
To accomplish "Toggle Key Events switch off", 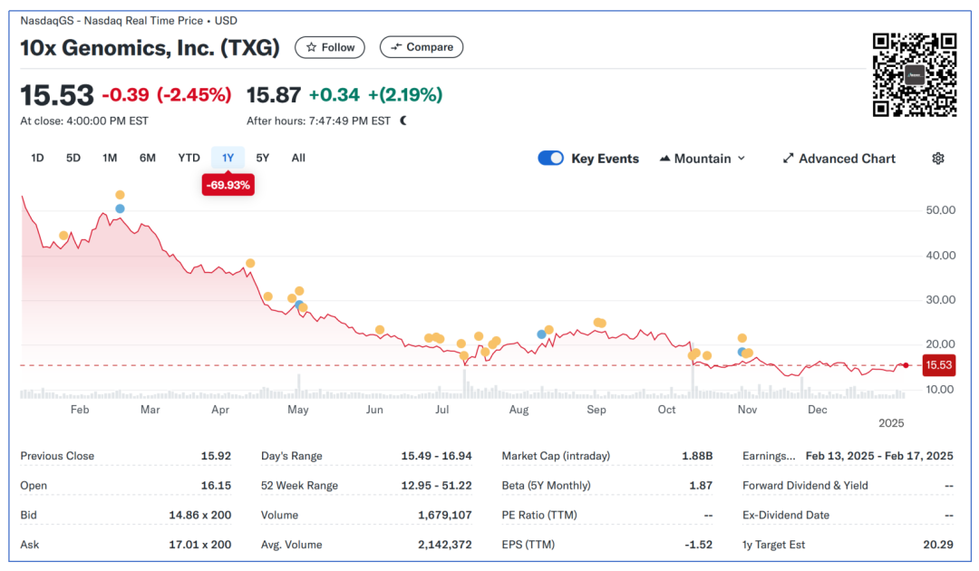I will 550,159.
